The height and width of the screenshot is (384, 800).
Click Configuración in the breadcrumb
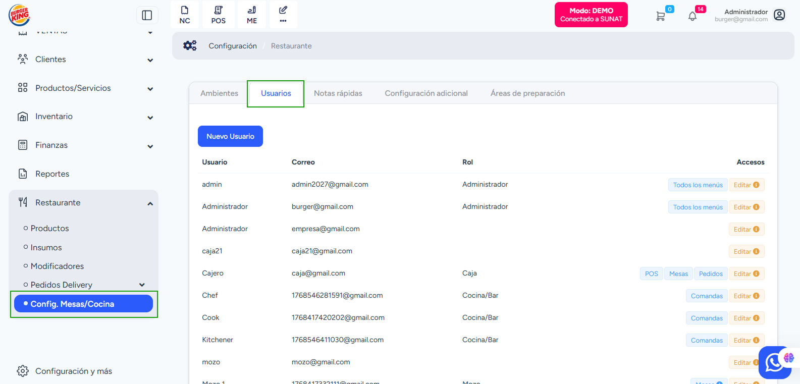(x=233, y=46)
